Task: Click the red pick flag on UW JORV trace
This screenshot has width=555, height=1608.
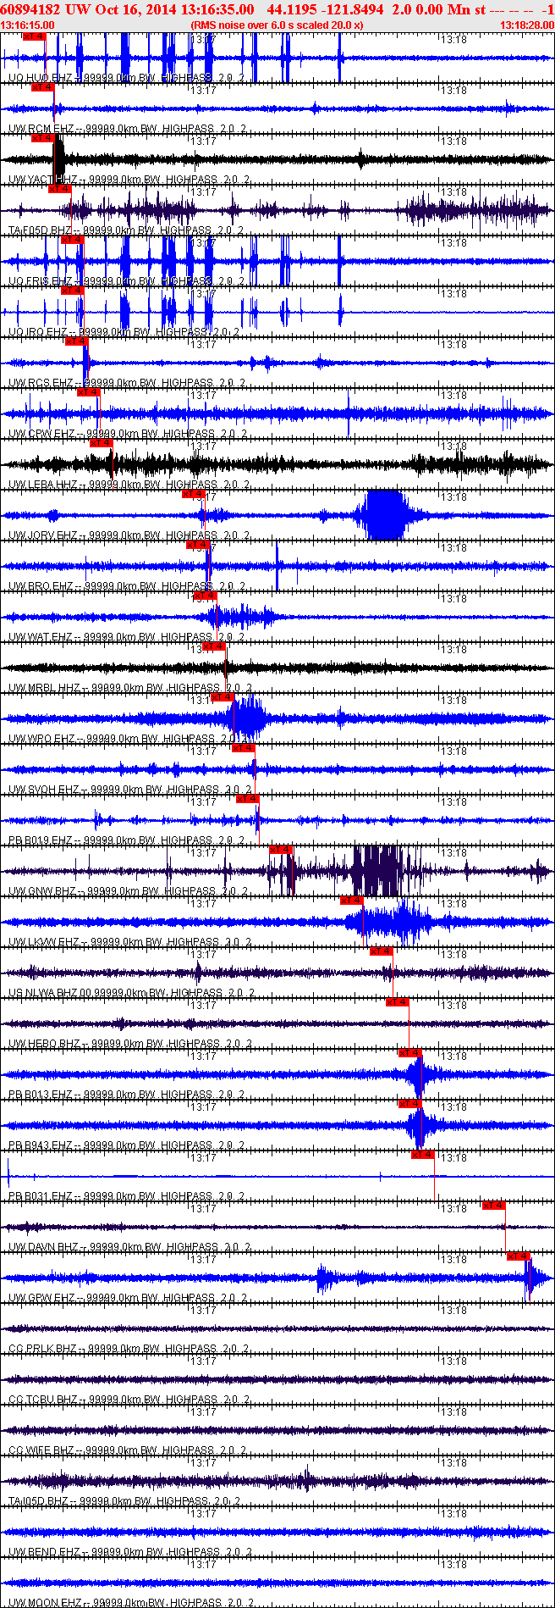Action: coord(194,494)
